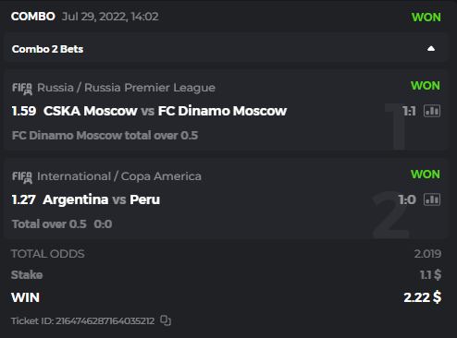
Task: Click the Ticket ID number text
Action: (x=82, y=320)
